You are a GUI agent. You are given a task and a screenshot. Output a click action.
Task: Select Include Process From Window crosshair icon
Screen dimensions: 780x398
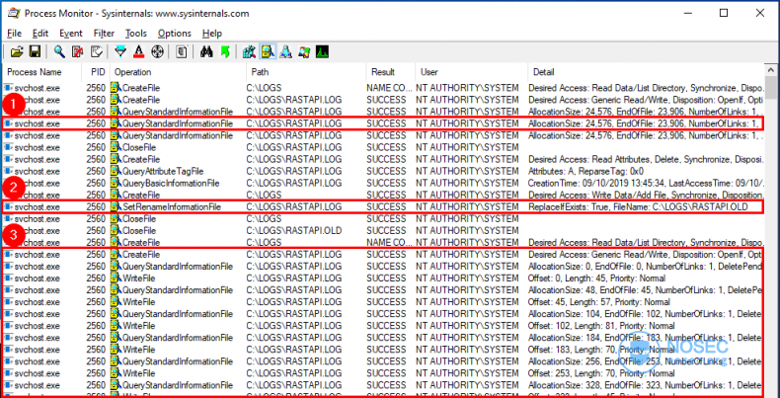point(157,51)
